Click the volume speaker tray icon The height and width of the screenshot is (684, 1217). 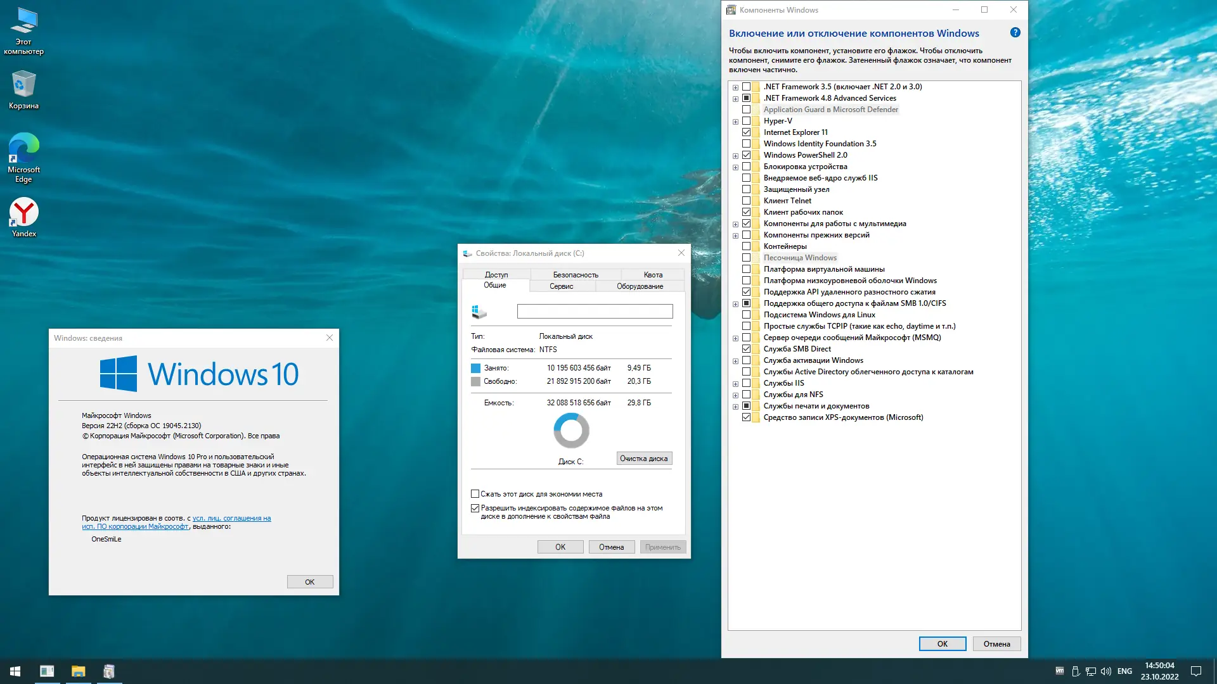1106,671
